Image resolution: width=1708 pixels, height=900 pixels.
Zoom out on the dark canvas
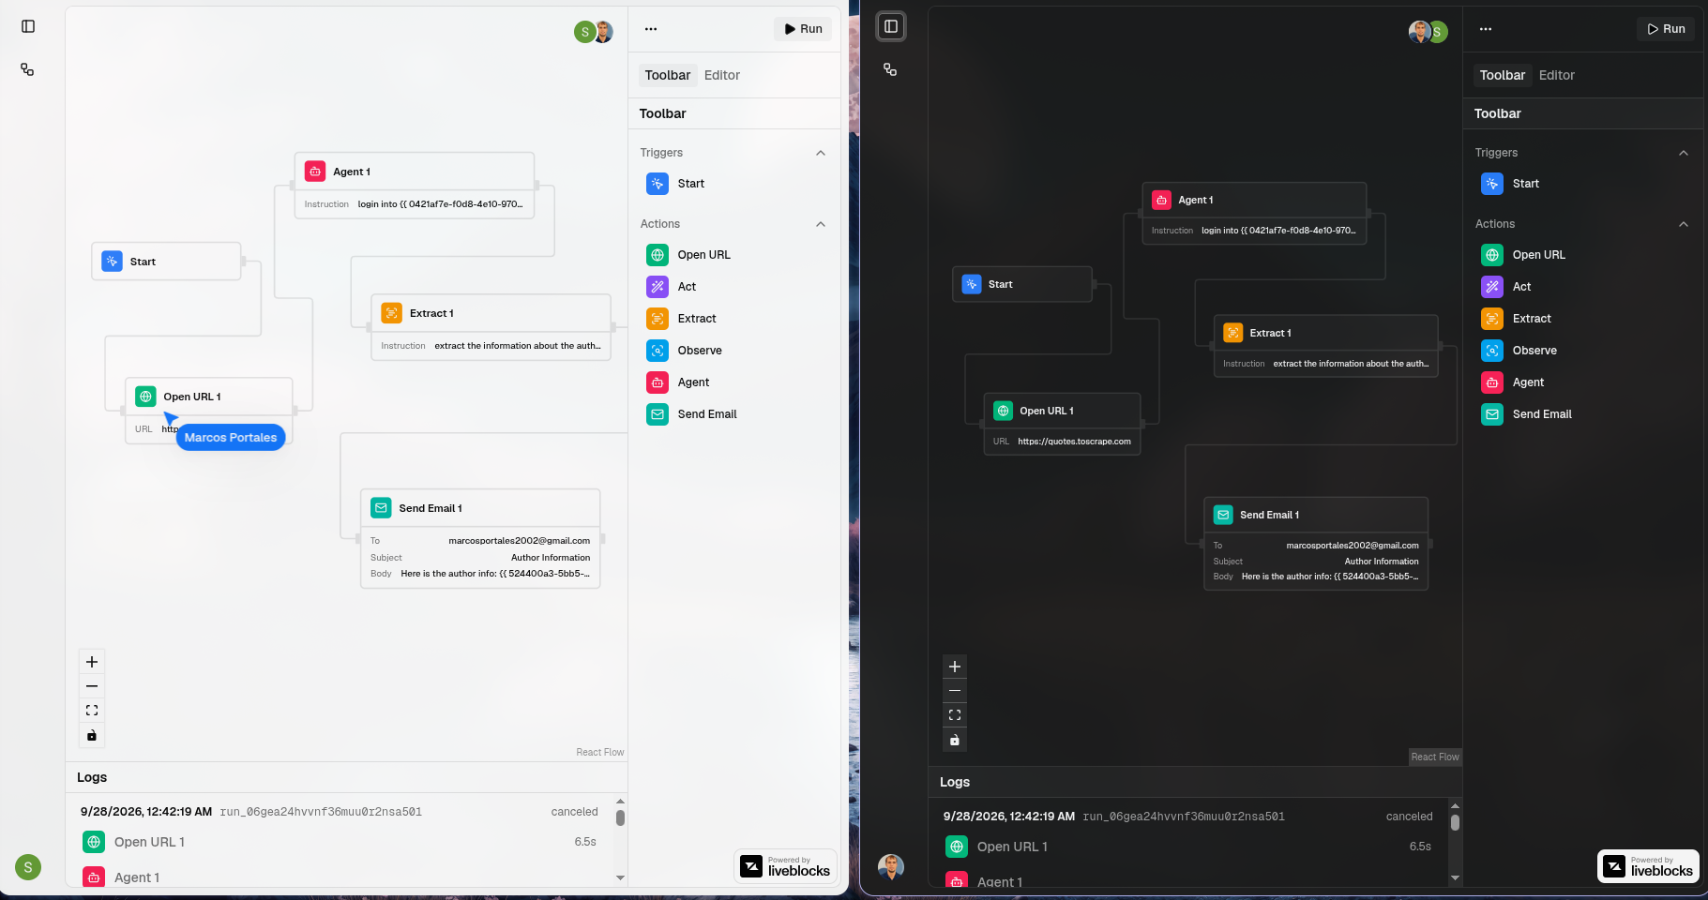coord(955,691)
